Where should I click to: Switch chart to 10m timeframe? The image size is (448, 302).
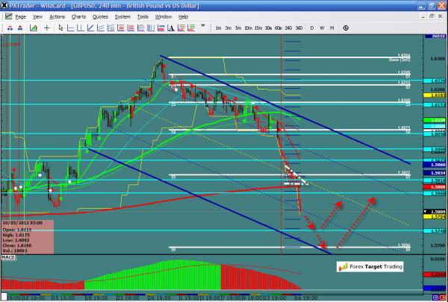(249, 28)
